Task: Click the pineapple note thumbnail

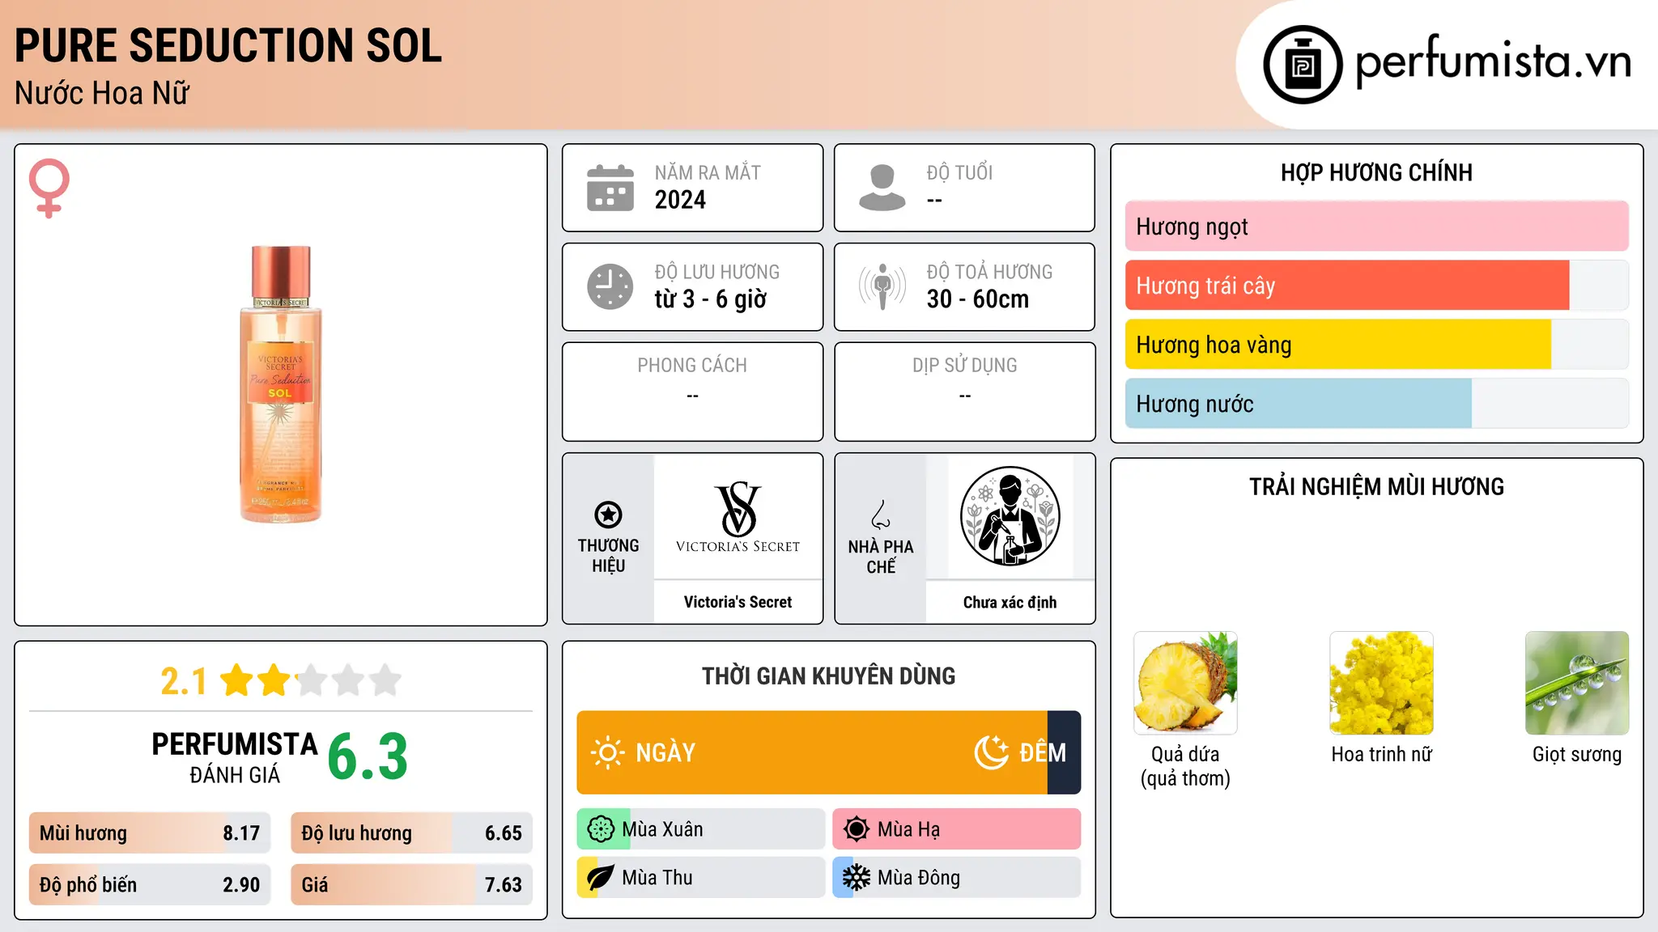Action: point(1185,683)
